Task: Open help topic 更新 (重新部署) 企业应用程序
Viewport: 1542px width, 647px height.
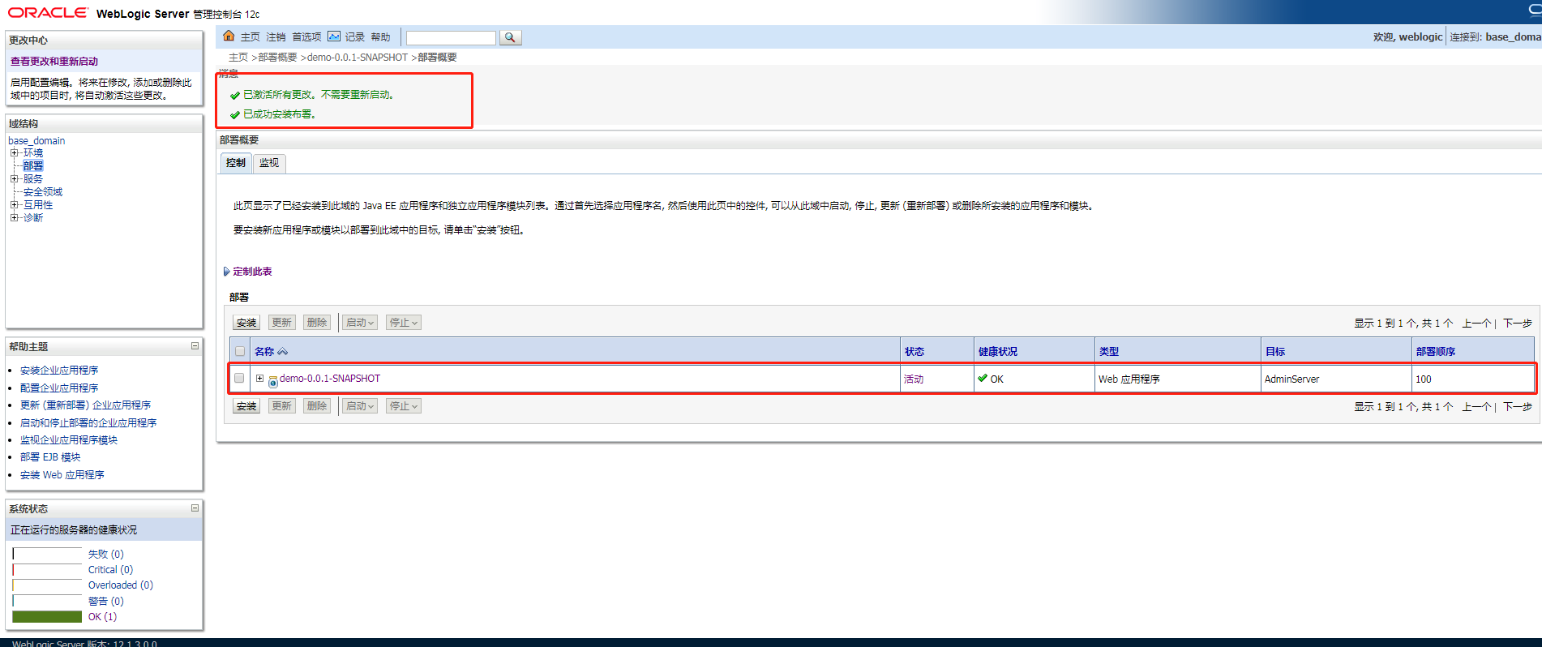Action: (x=85, y=405)
